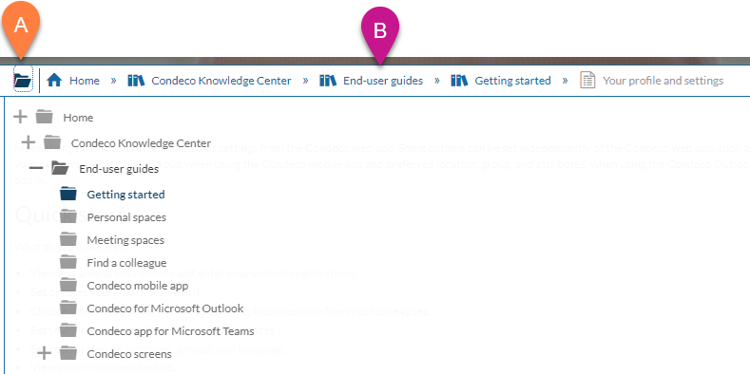Collapse the End-user guides tree node

tap(36, 168)
